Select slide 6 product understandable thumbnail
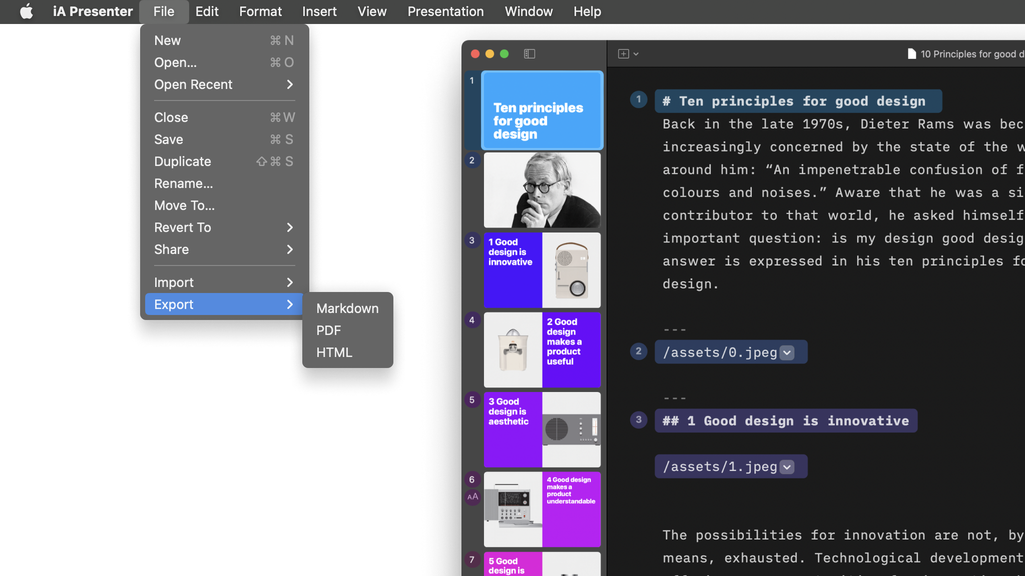 pos(542,509)
